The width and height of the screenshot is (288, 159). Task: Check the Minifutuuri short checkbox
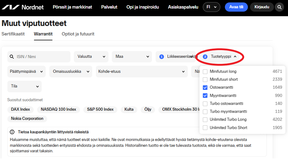[x=205, y=79]
